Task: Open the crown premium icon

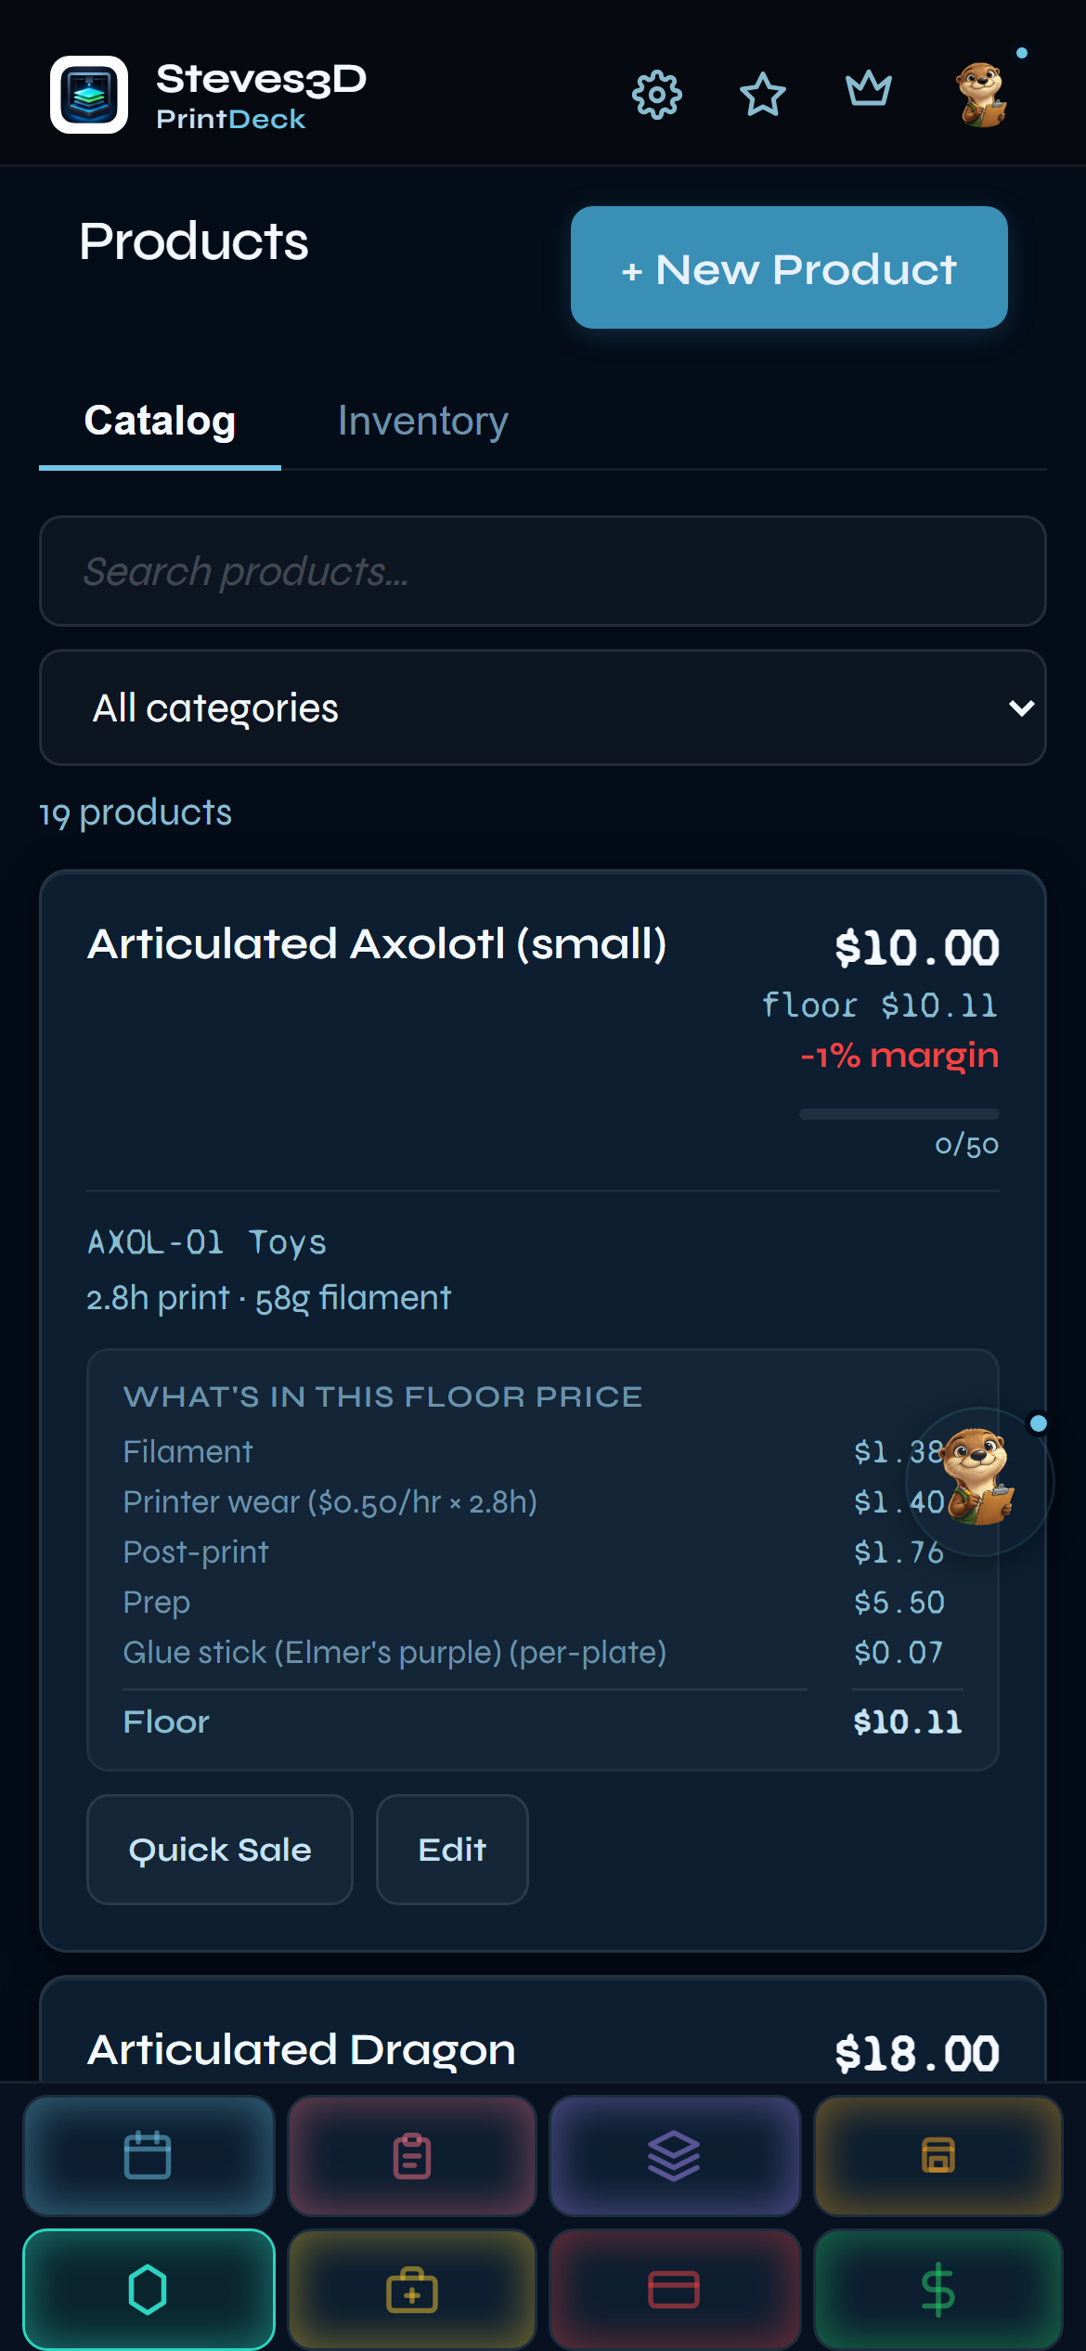Action: [869, 91]
